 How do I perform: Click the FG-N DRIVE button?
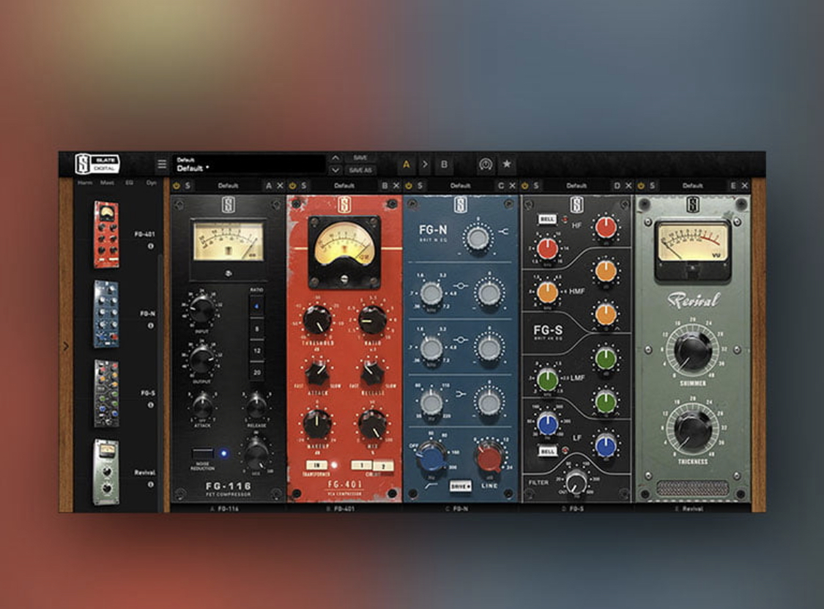coord(461,486)
